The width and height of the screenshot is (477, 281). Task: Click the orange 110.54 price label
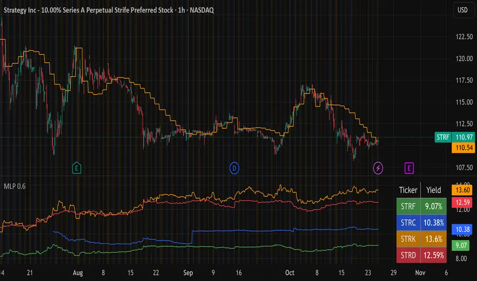point(462,147)
